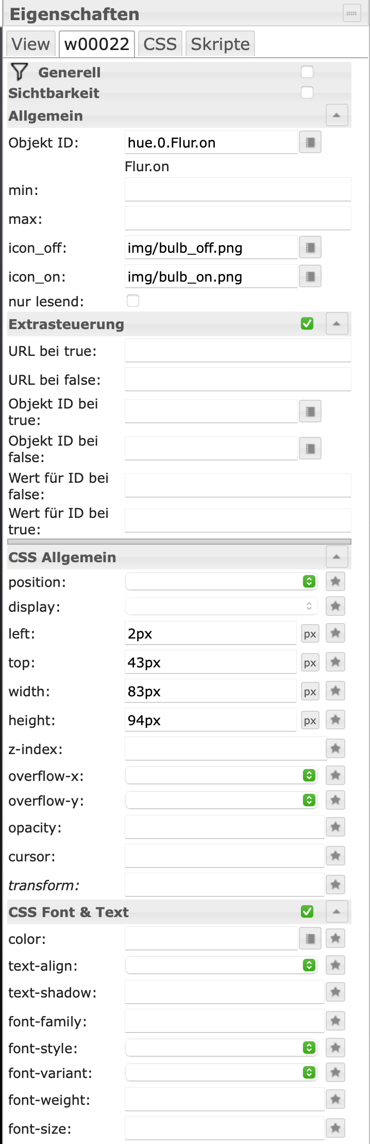370x1144 pixels.
Task: Browse for the icon_on image file
Action: 310,276
